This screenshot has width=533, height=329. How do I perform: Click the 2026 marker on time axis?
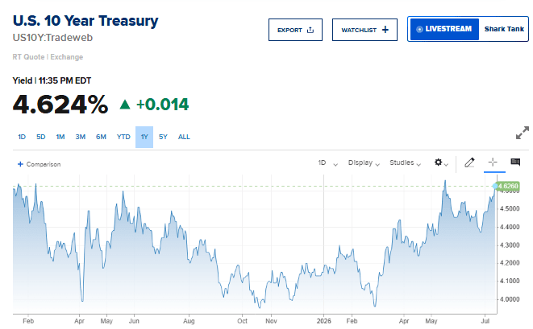(323, 321)
